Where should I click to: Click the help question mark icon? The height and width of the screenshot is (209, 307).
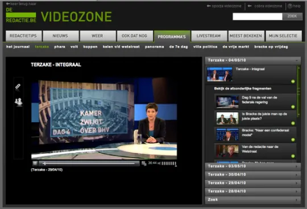(290, 6)
